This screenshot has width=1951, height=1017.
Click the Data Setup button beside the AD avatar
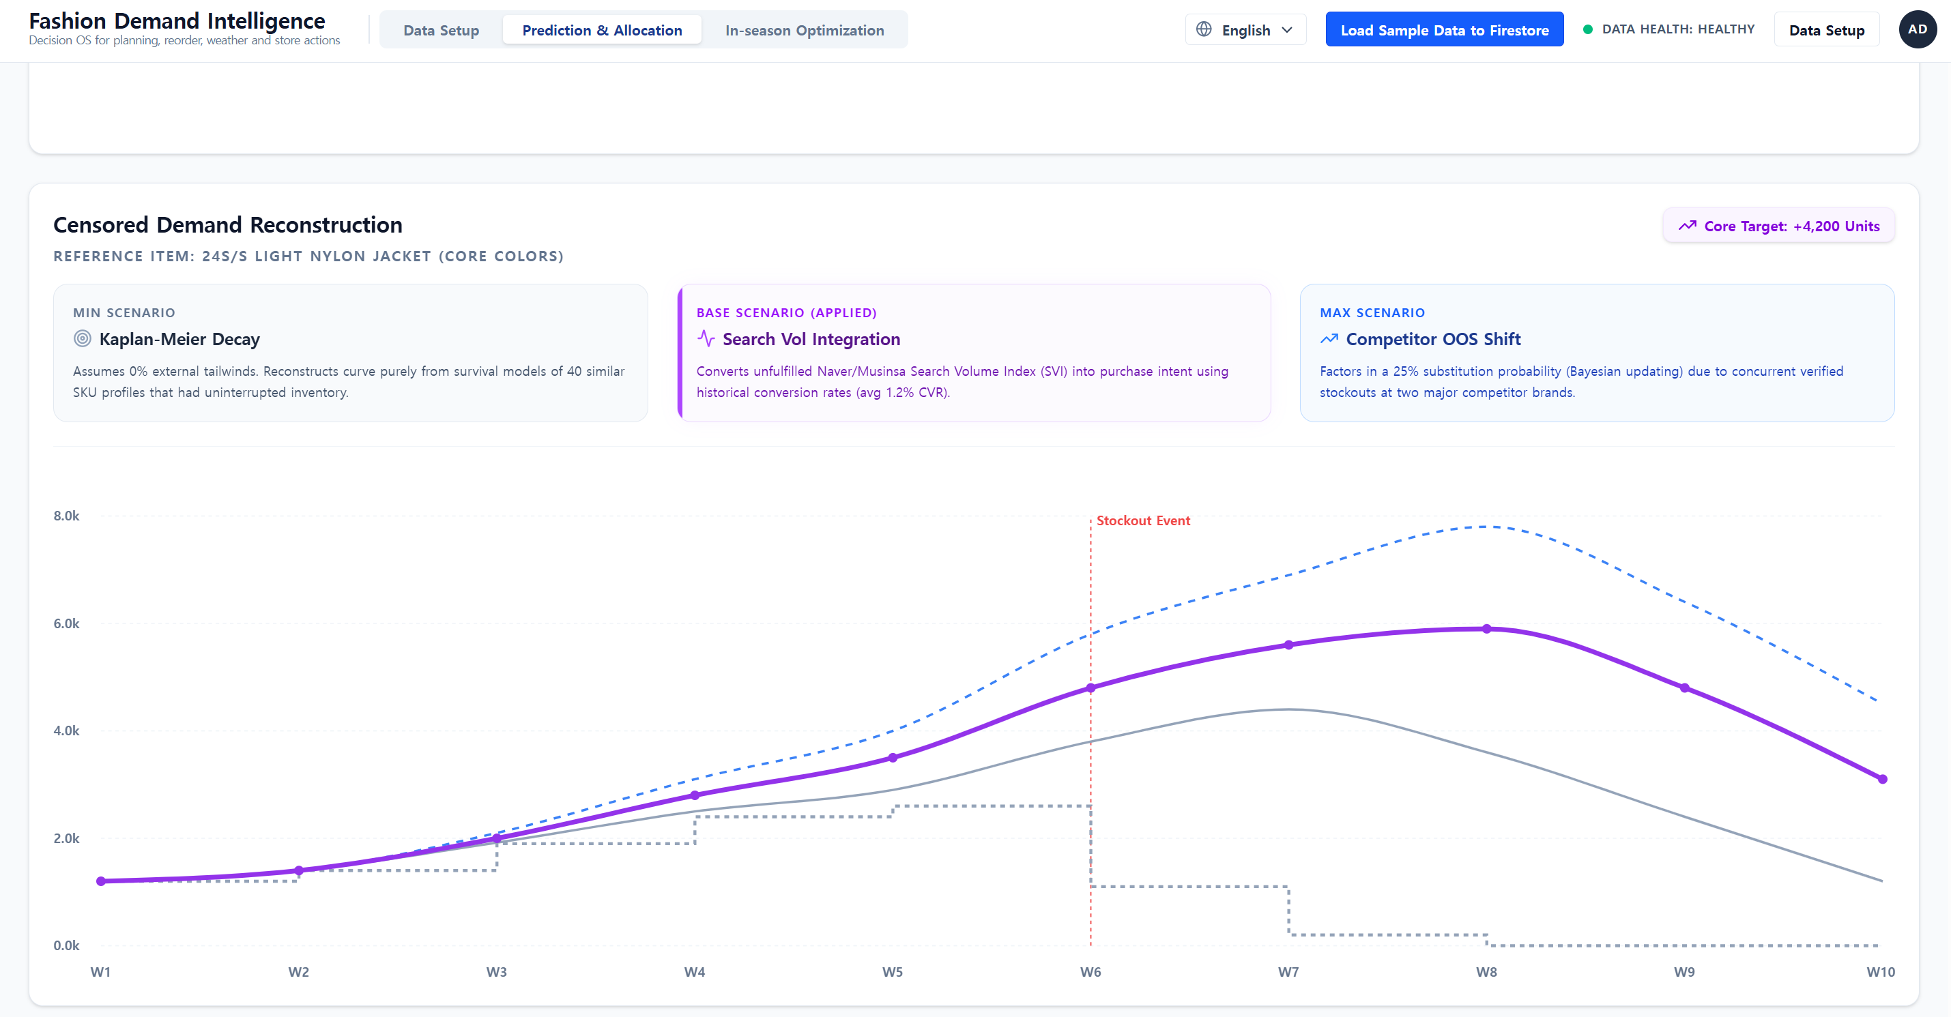tap(1827, 30)
